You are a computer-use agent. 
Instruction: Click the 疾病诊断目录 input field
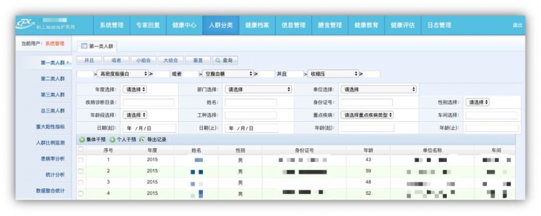coord(149,102)
